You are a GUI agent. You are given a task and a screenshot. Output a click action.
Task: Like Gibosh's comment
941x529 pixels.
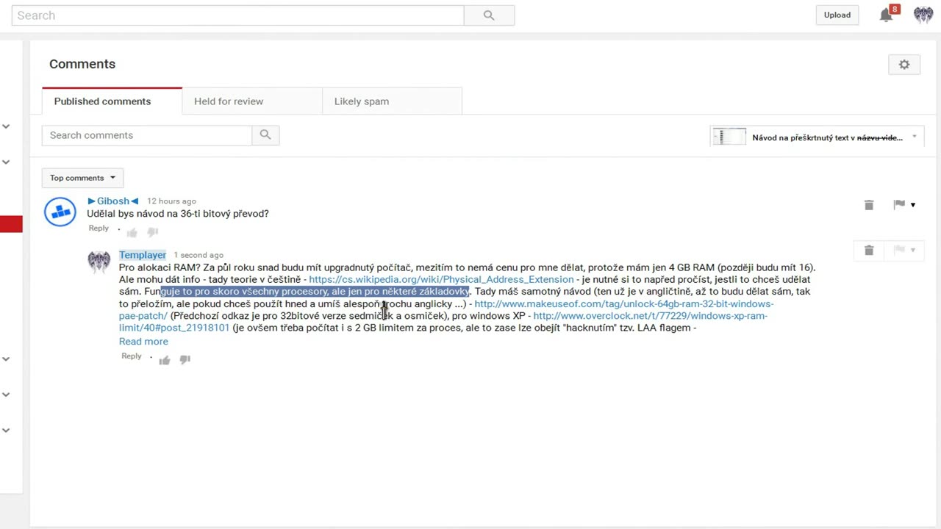click(132, 232)
